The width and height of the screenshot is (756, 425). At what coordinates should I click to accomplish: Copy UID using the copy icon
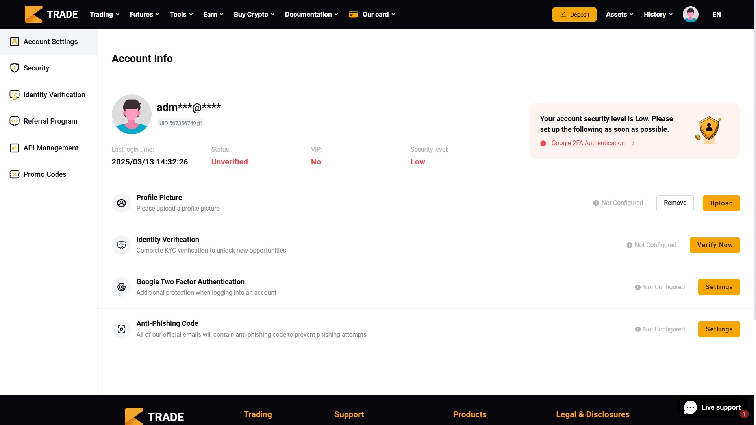[x=199, y=123]
